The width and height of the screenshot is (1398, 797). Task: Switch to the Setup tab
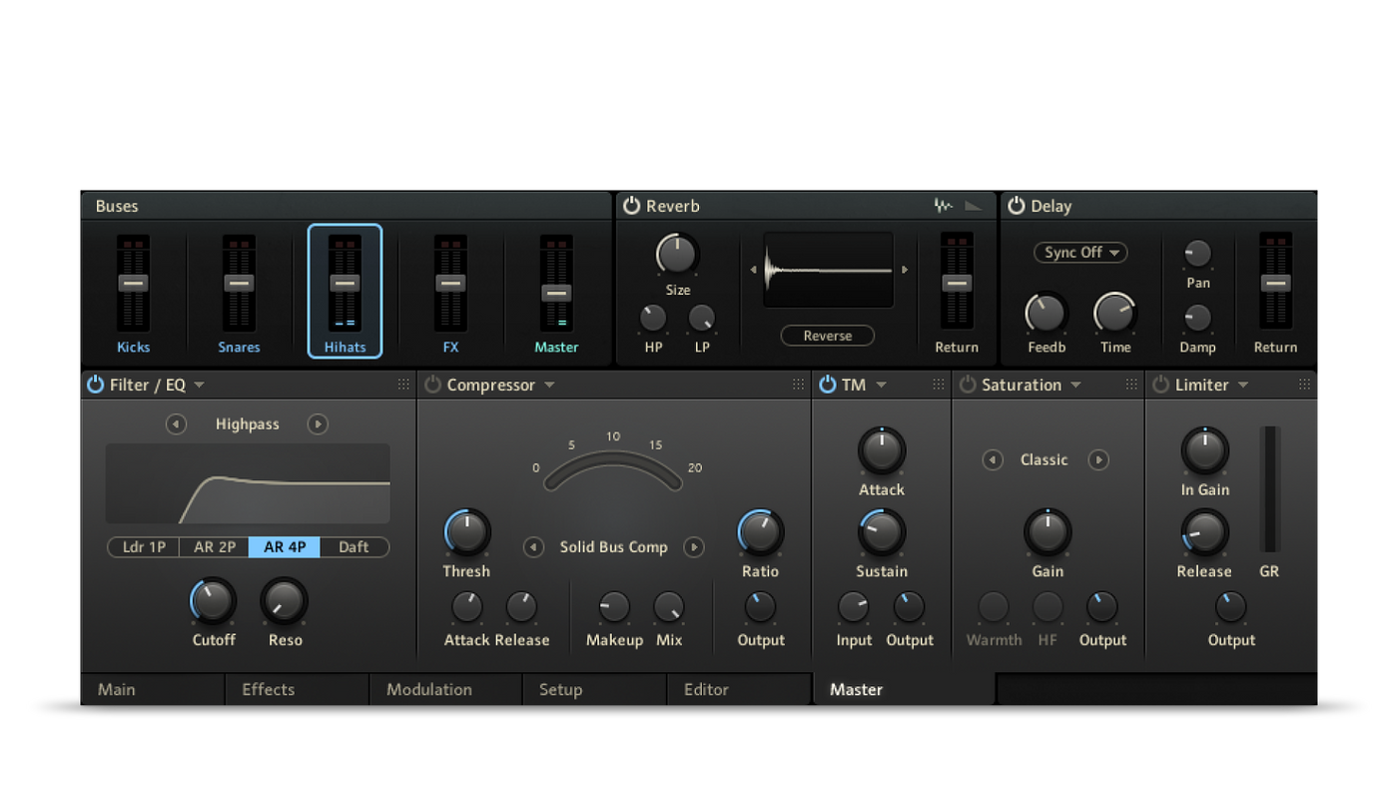594,689
